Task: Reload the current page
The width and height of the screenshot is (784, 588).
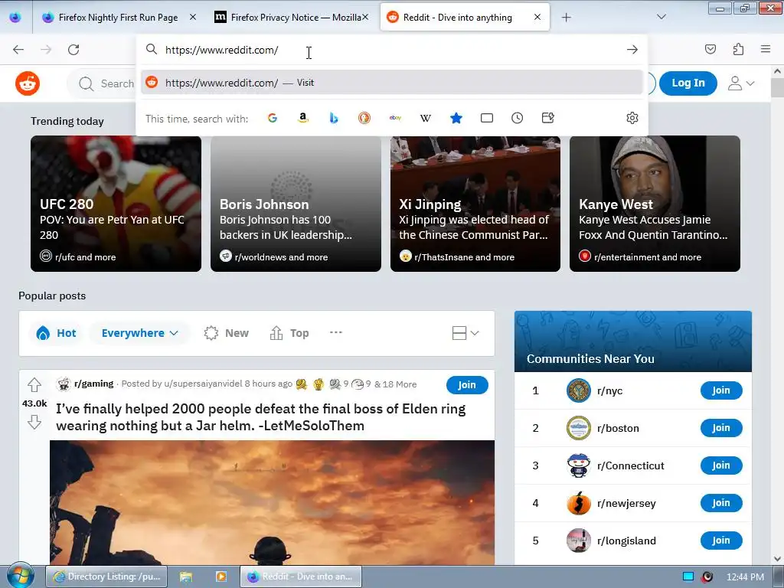Action: [x=73, y=50]
